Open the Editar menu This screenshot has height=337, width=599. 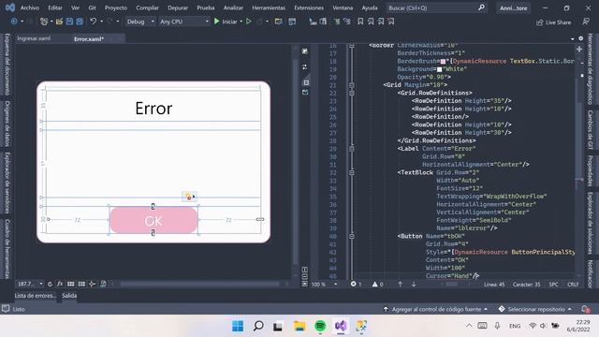click(x=55, y=7)
